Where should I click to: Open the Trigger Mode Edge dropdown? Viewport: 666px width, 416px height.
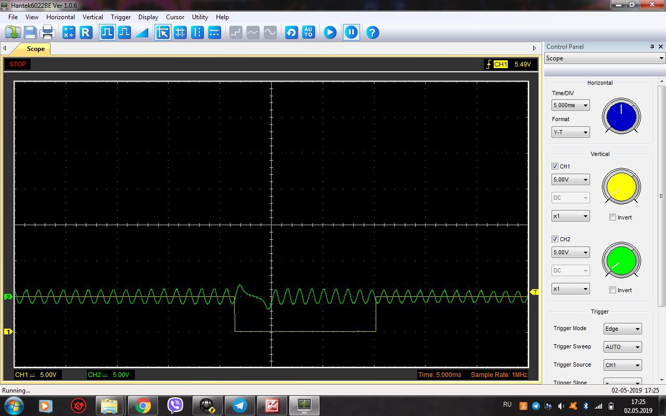623,329
